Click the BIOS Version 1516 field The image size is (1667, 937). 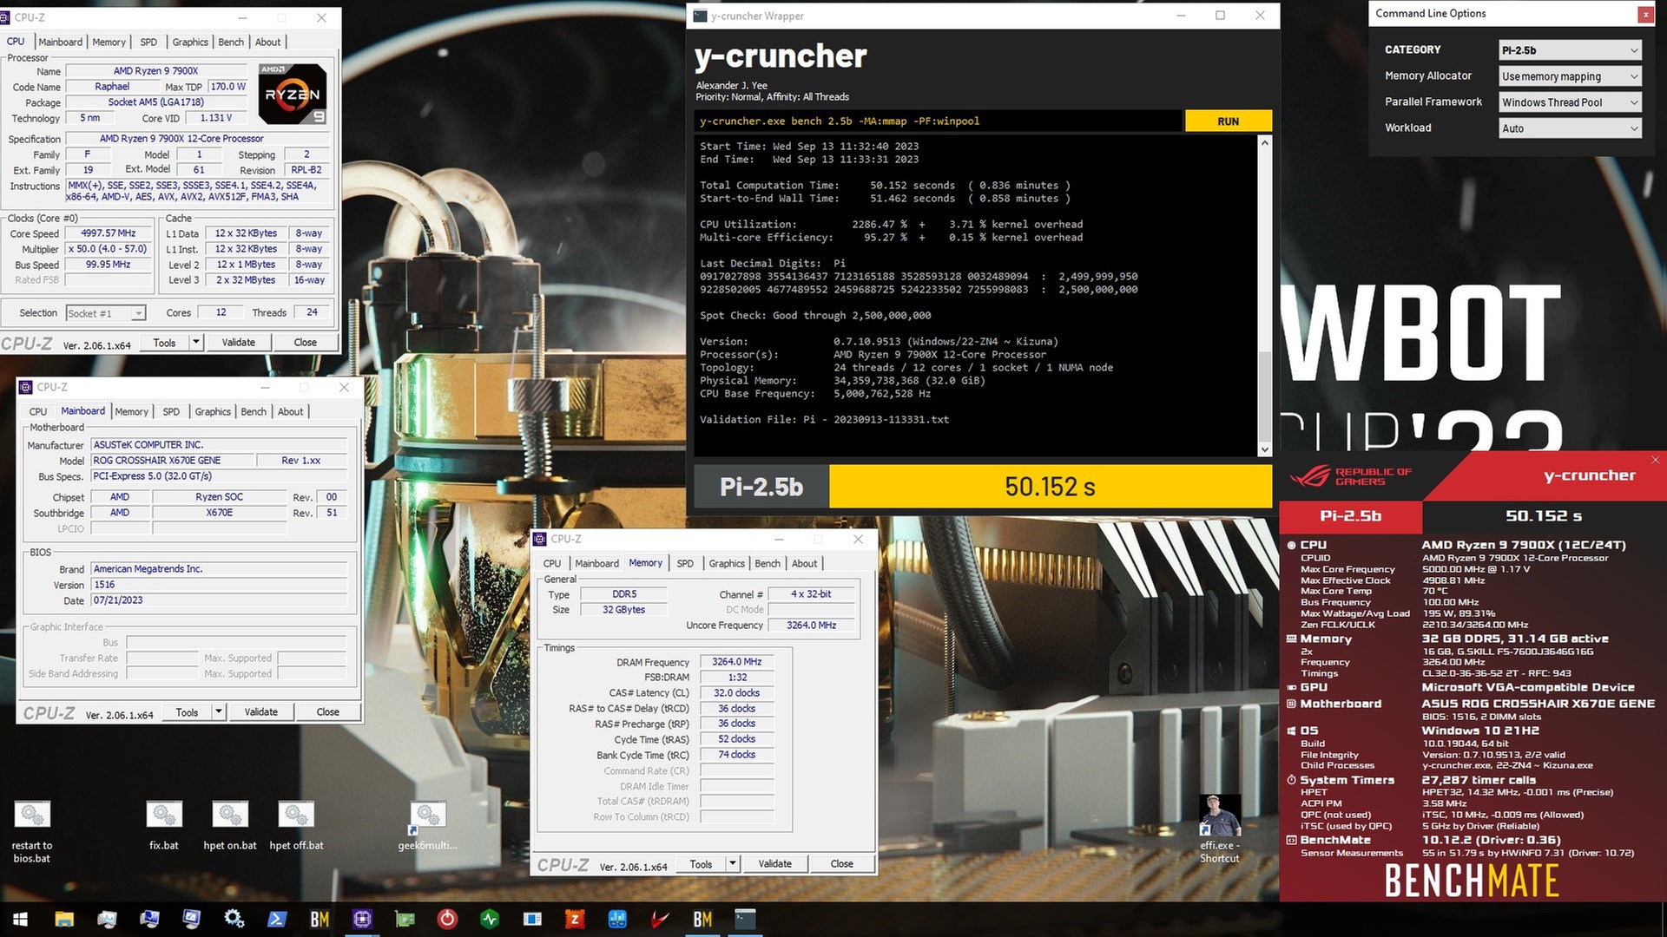click(220, 585)
